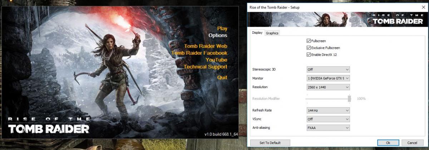Click the Anti-aliasing label
This screenshot has height=150, width=429.
(x=262, y=128)
